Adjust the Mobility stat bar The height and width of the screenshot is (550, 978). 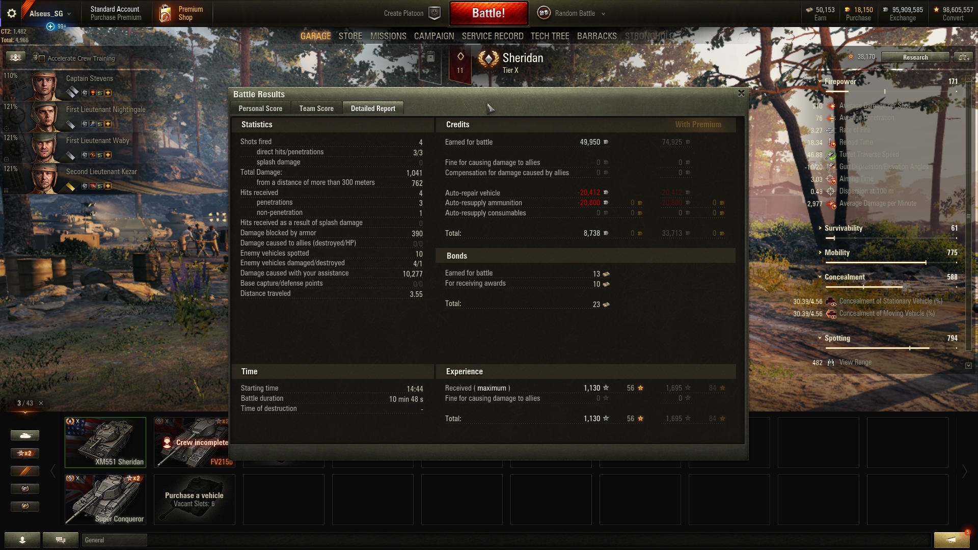pos(891,262)
